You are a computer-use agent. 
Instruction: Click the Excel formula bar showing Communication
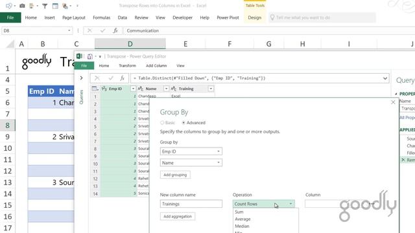[270, 30]
